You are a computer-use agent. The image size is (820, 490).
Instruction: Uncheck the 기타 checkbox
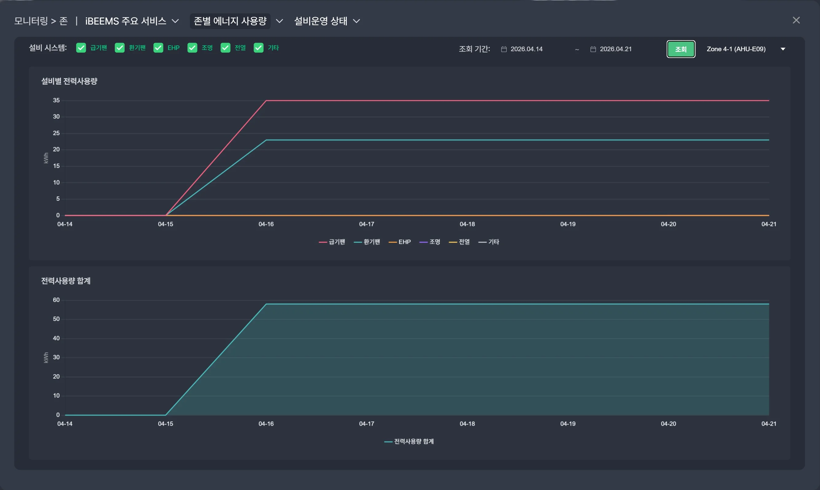point(259,48)
